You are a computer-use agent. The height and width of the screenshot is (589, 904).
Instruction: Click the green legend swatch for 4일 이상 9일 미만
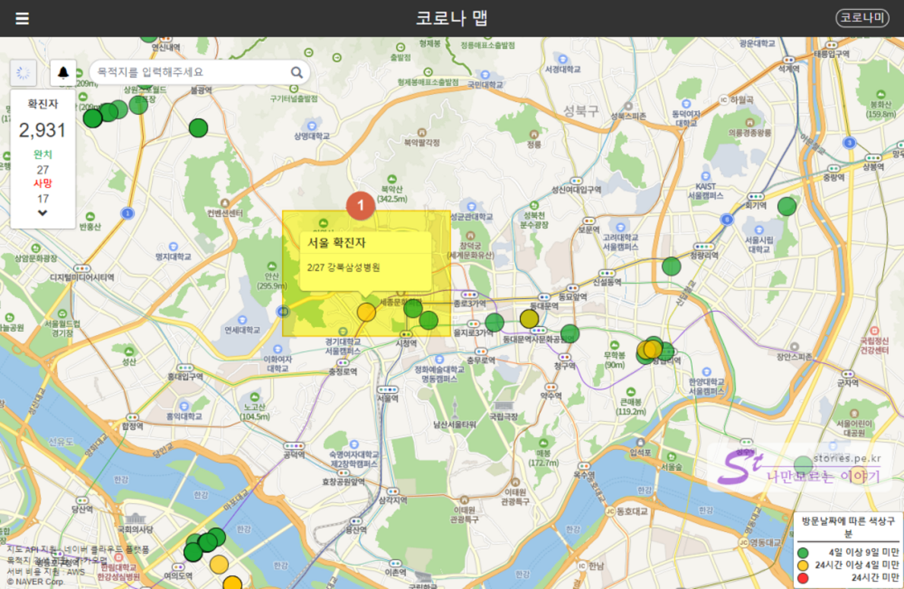tap(803, 553)
